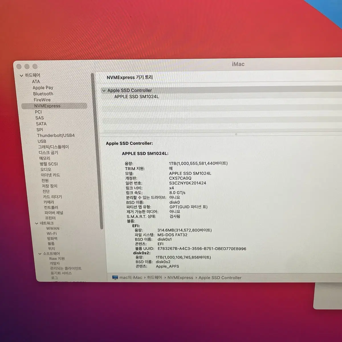Click the zoom window button
This screenshot has height=342, width=342.
click(x=35, y=67)
